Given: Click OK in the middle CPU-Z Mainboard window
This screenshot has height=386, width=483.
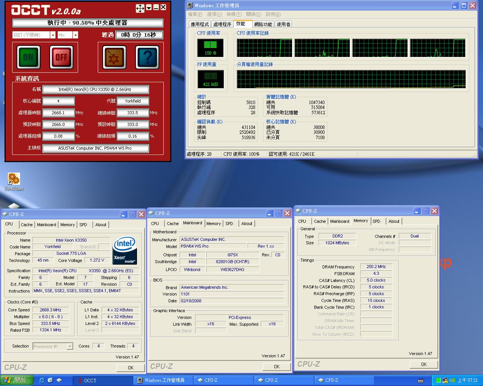Looking at the screenshot, I should pos(277,366).
